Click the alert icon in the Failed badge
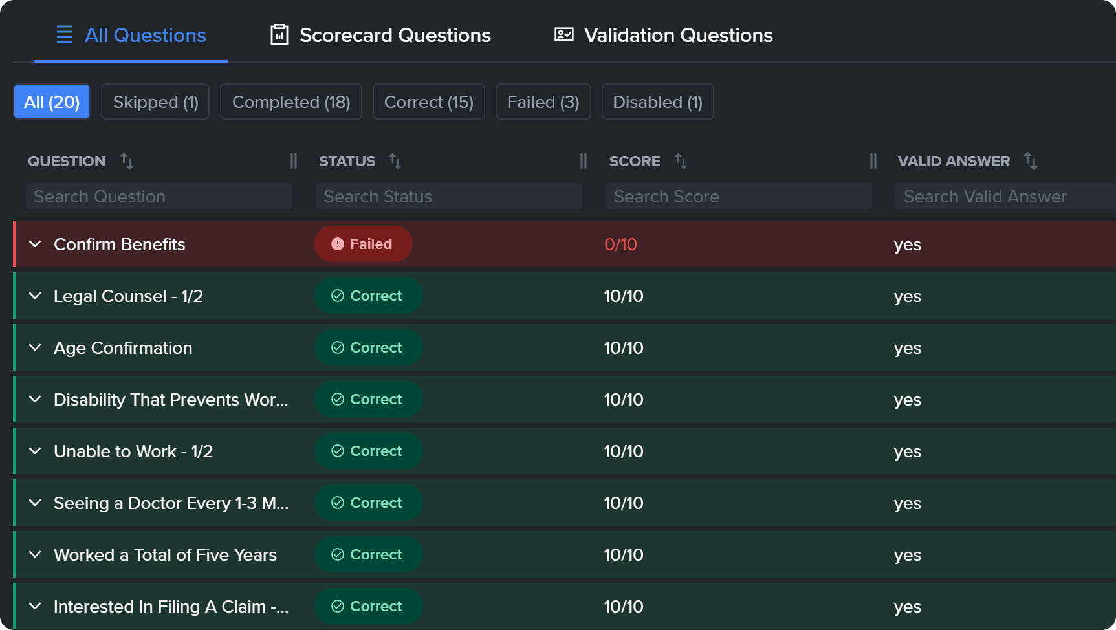Viewport: 1116px width, 630px height. tap(337, 244)
